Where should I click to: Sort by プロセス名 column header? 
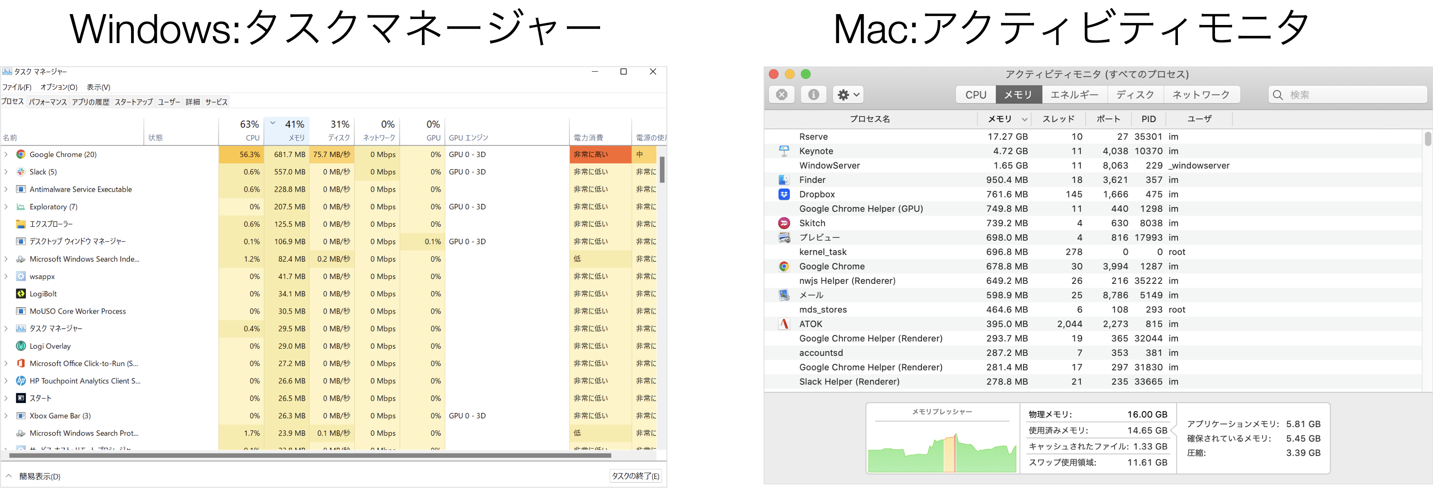[x=870, y=119]
